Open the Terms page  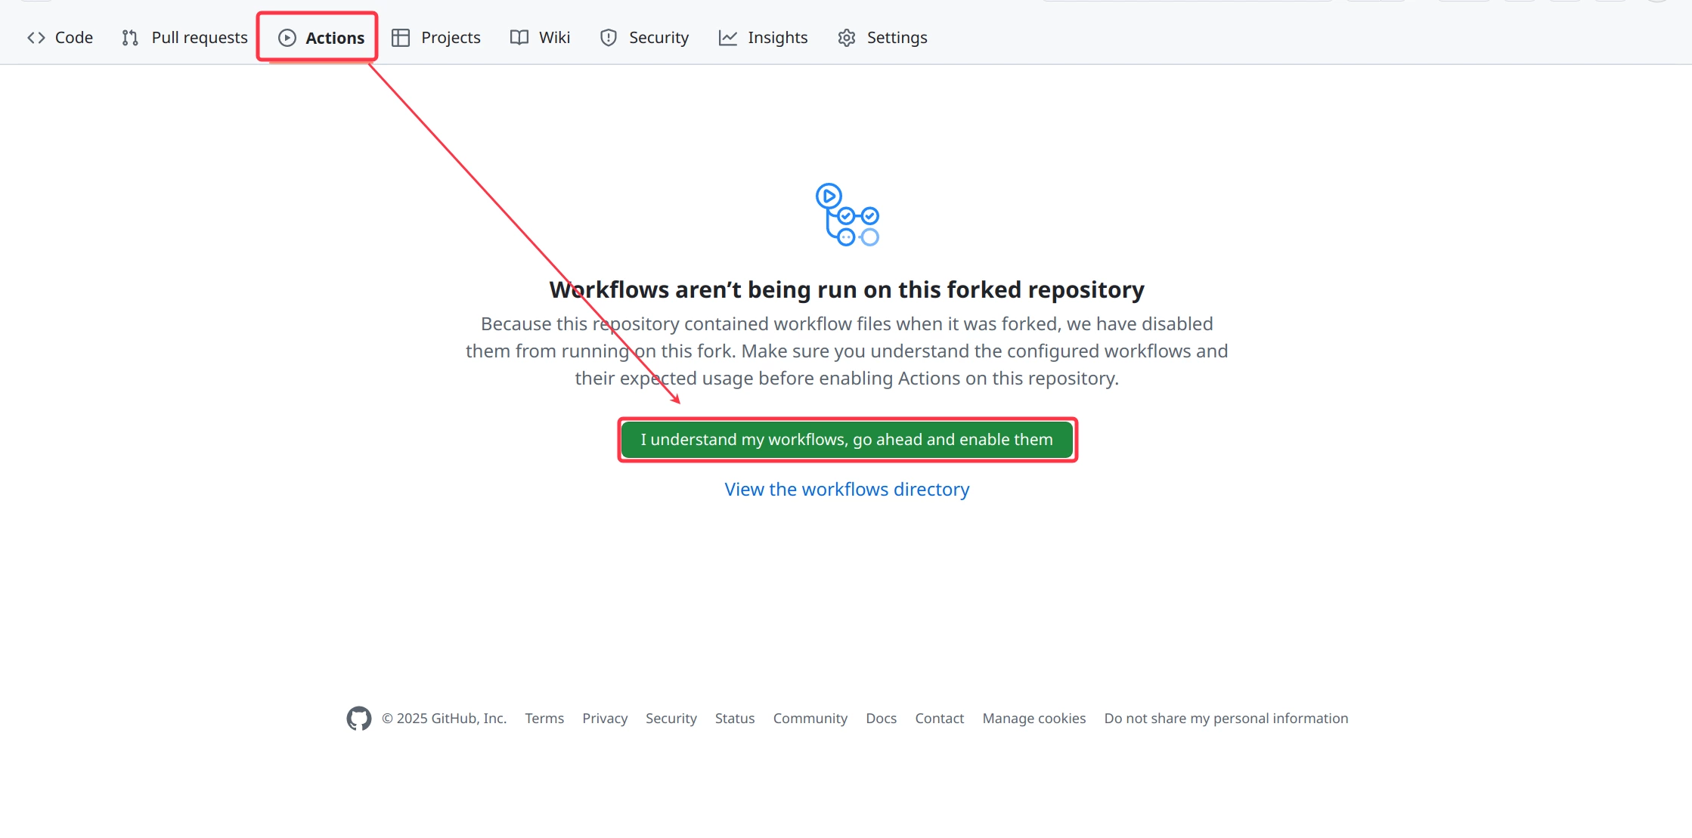coord(544,719)
